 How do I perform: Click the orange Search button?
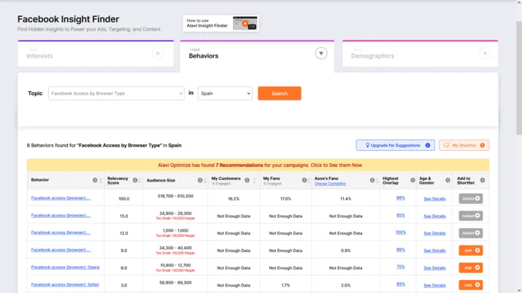pyautogui.click(x=280, y=93)
